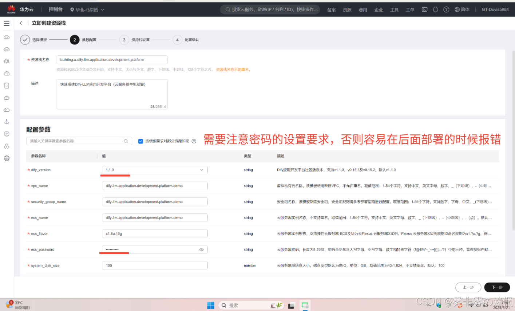Click the vertical page scrollbar
The height and width of the screenshot is (311, 515).
513,140
